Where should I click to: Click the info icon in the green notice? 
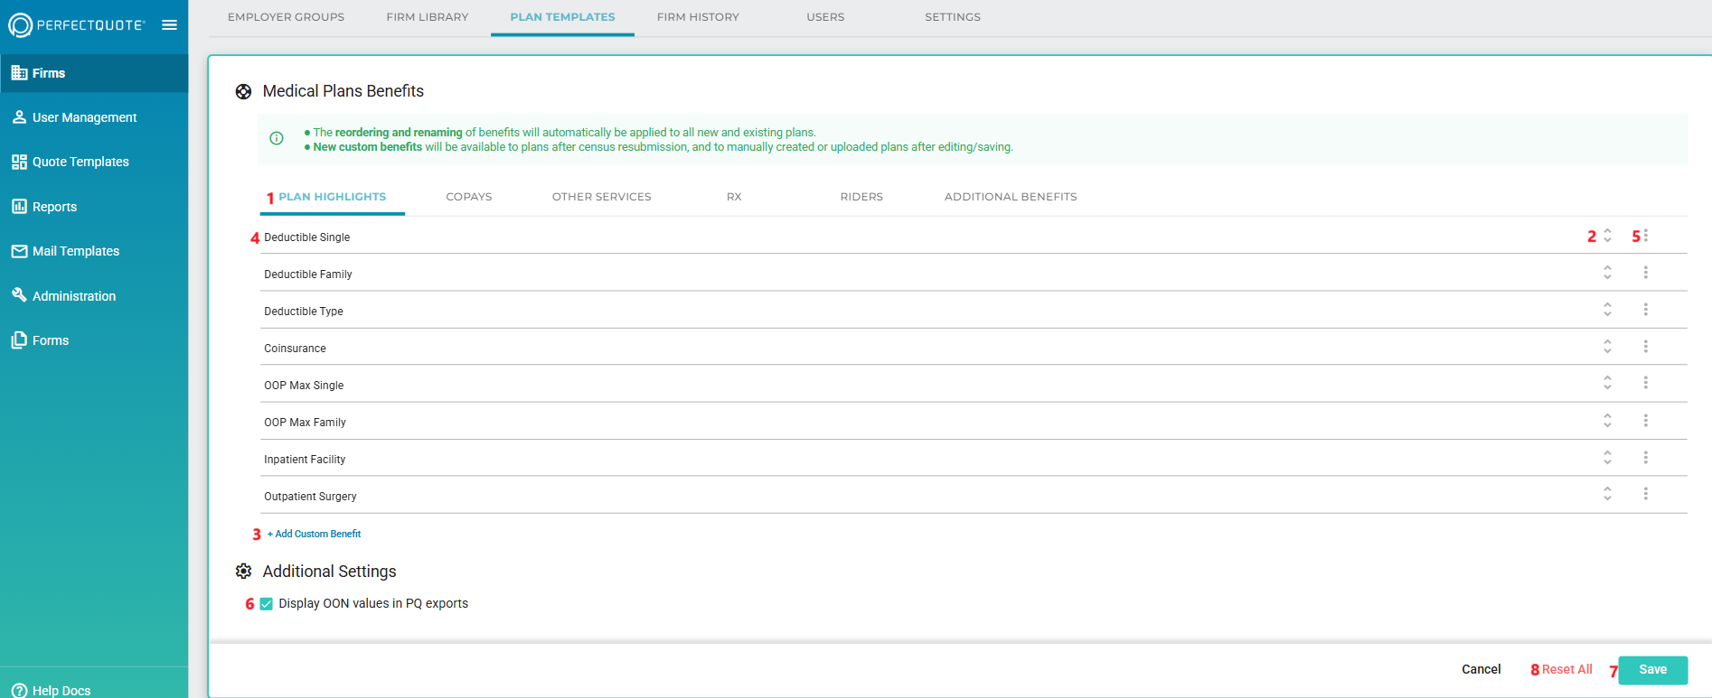click(x=277, y=138)
